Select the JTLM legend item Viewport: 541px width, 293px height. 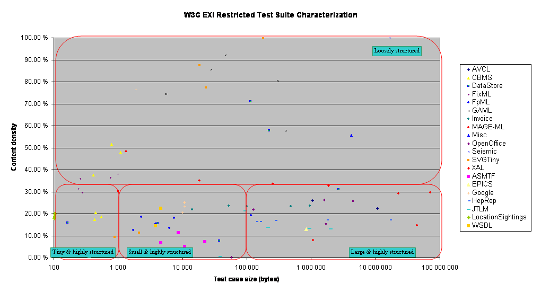coord(481,209)
